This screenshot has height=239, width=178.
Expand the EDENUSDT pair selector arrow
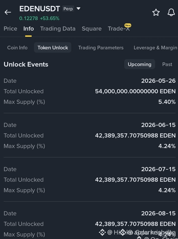(78, 8)
